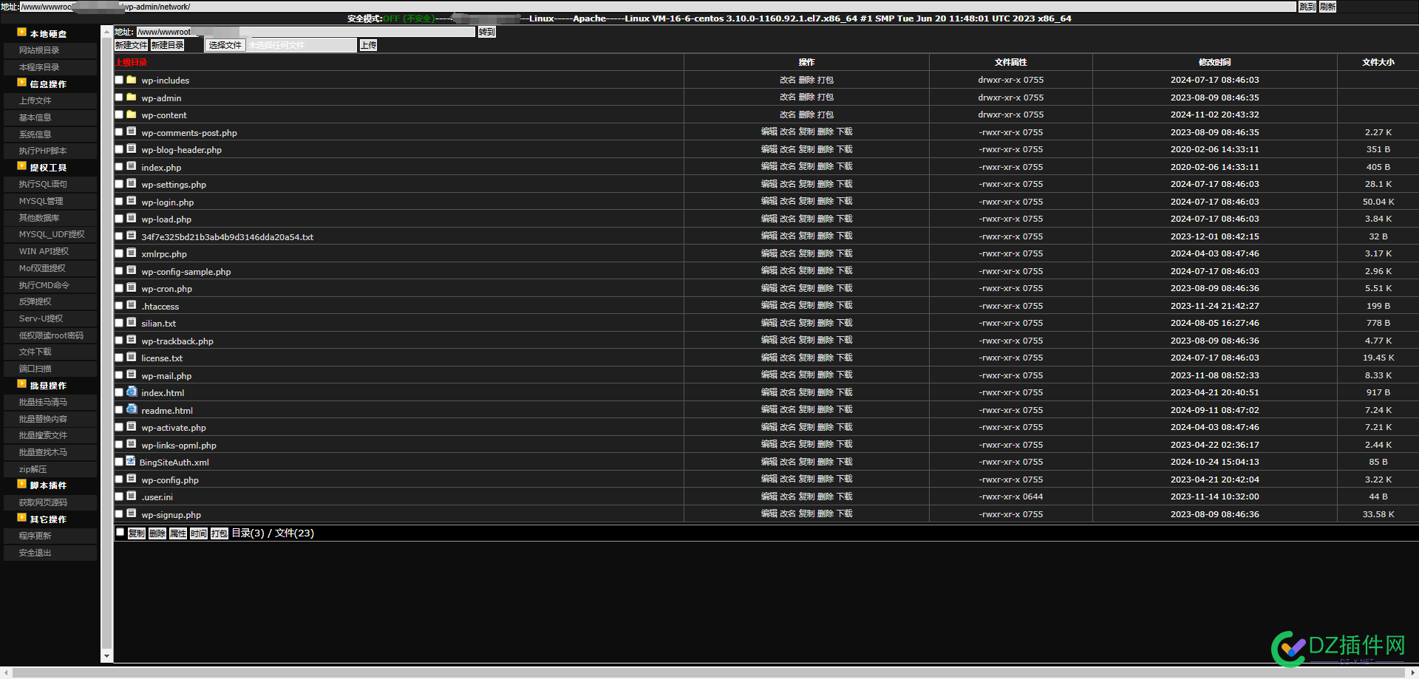Select the wp-config.php checkbox
Viewport: 1419px width, 679px height.
pyautogui.click(x=119, y=480)
